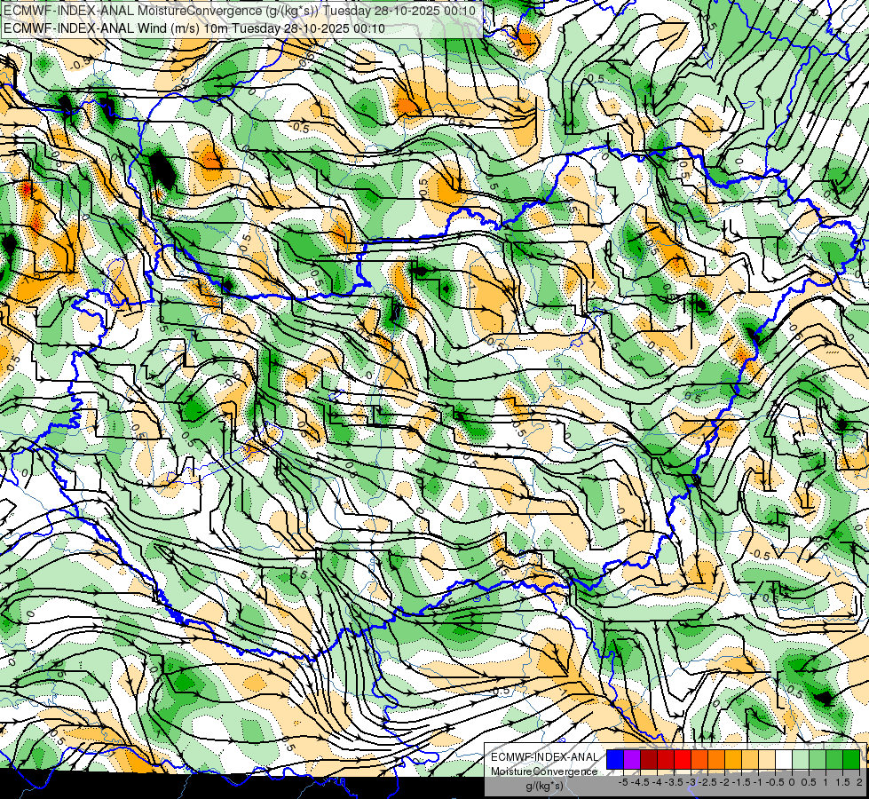This screenshot has height=799, width=869.
Task: Click ECMWF-INDEX-ANAL text in the legend
Action: click(x=544, y=757)
